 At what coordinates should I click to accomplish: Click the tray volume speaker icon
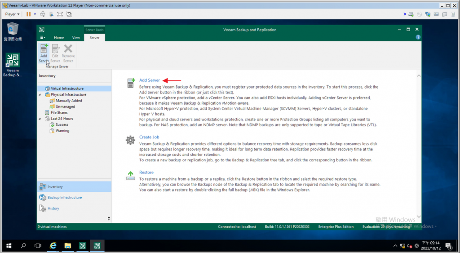(x=410, y=246)
